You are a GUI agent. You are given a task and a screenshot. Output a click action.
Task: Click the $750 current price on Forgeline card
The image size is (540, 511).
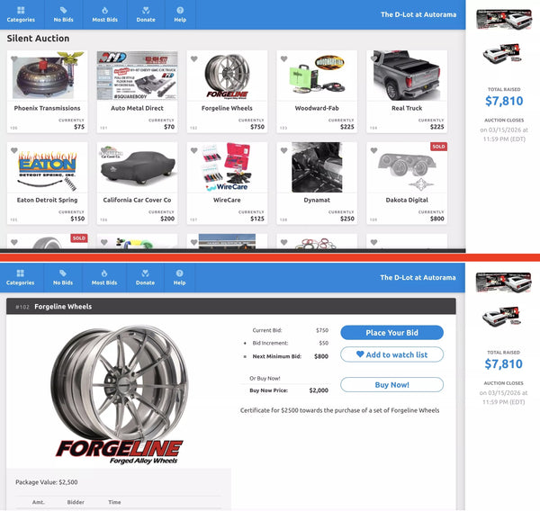coord(257,127)
